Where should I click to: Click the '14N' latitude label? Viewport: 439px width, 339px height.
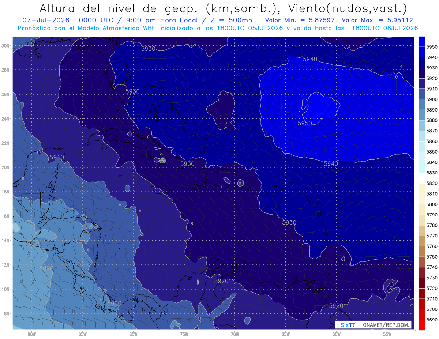[6, 240]
